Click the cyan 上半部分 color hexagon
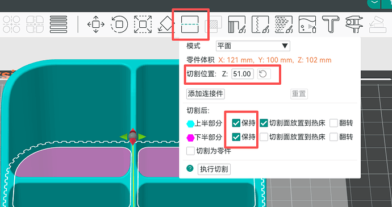This screenshot has height=207, width=392. pyautogui.click(x=190, y=123)
